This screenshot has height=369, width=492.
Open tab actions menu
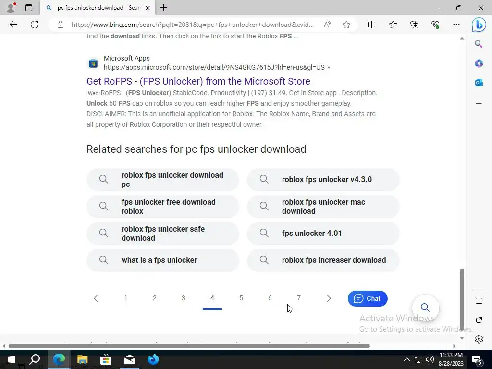pos(29,8)
